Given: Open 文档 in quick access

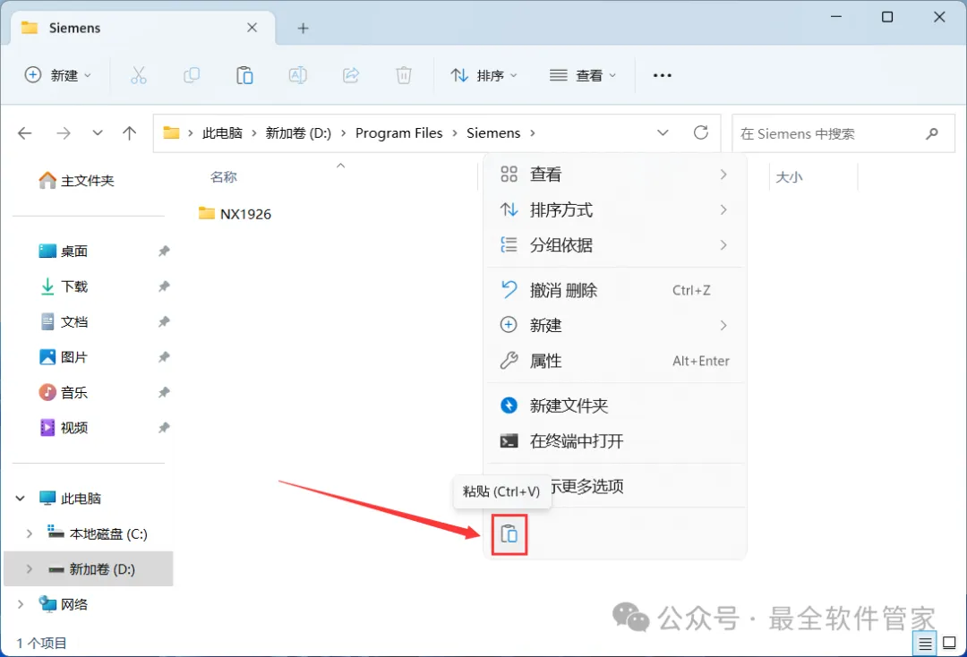Looking at the screenshot, I should [x=63, y=321].
